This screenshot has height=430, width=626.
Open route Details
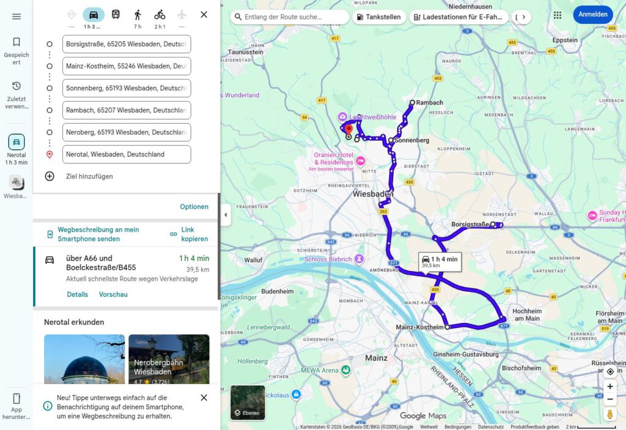78,295
